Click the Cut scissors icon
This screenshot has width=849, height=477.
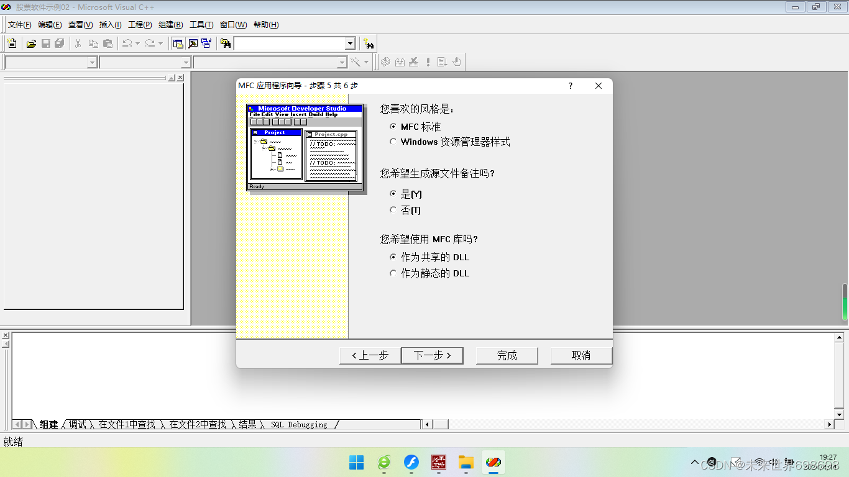pos(78,43)
